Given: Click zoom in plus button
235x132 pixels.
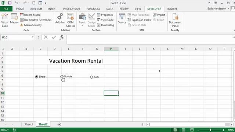Looking at the screenshot, I should pos(223,130).
